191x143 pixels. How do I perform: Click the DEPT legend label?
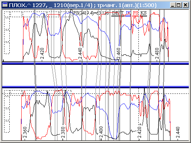point(118,13)
